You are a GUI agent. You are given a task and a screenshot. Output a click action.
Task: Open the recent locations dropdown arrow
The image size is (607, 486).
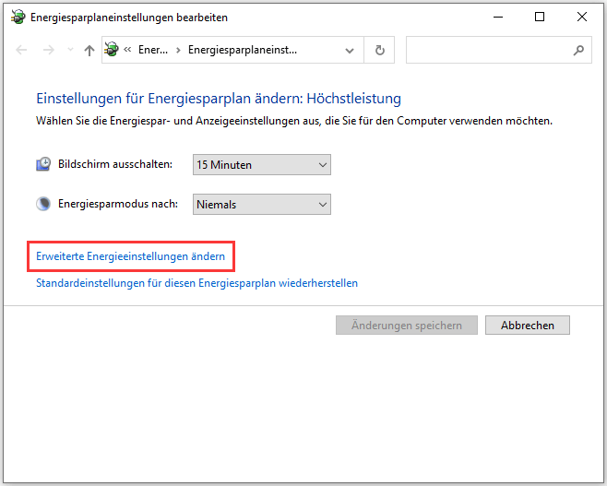[x=70, y=50]
